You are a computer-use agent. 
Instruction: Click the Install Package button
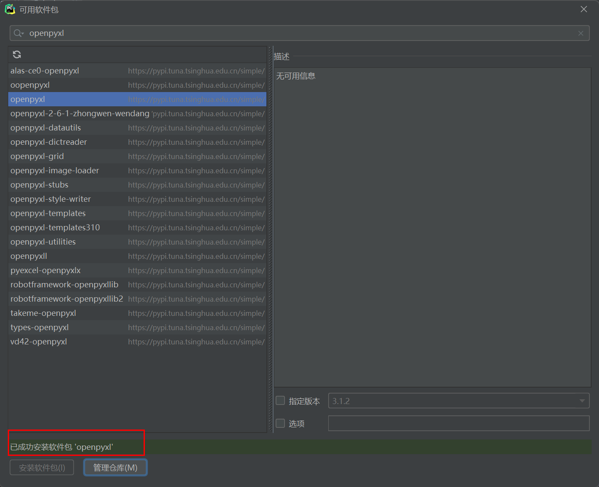42,468
